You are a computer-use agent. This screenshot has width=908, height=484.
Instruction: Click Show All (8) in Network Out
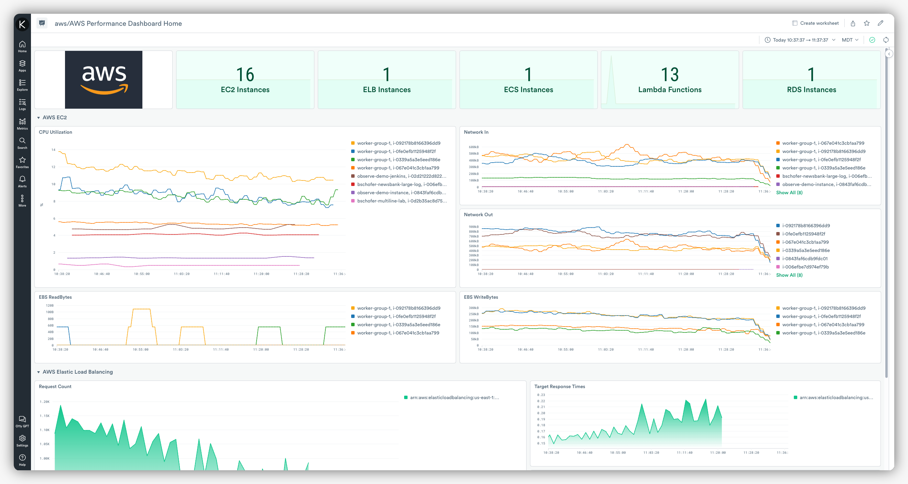[x=789, y=275]
